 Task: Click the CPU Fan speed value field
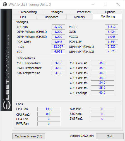pos(49,109)
